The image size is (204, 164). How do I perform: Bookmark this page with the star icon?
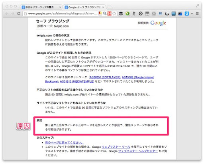click(114, 14)
